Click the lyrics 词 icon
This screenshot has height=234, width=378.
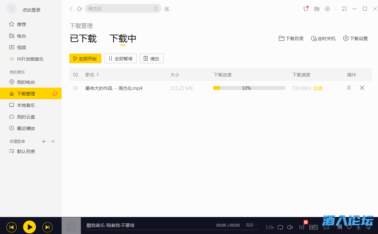pyautogui.click(x=339, y=227)
